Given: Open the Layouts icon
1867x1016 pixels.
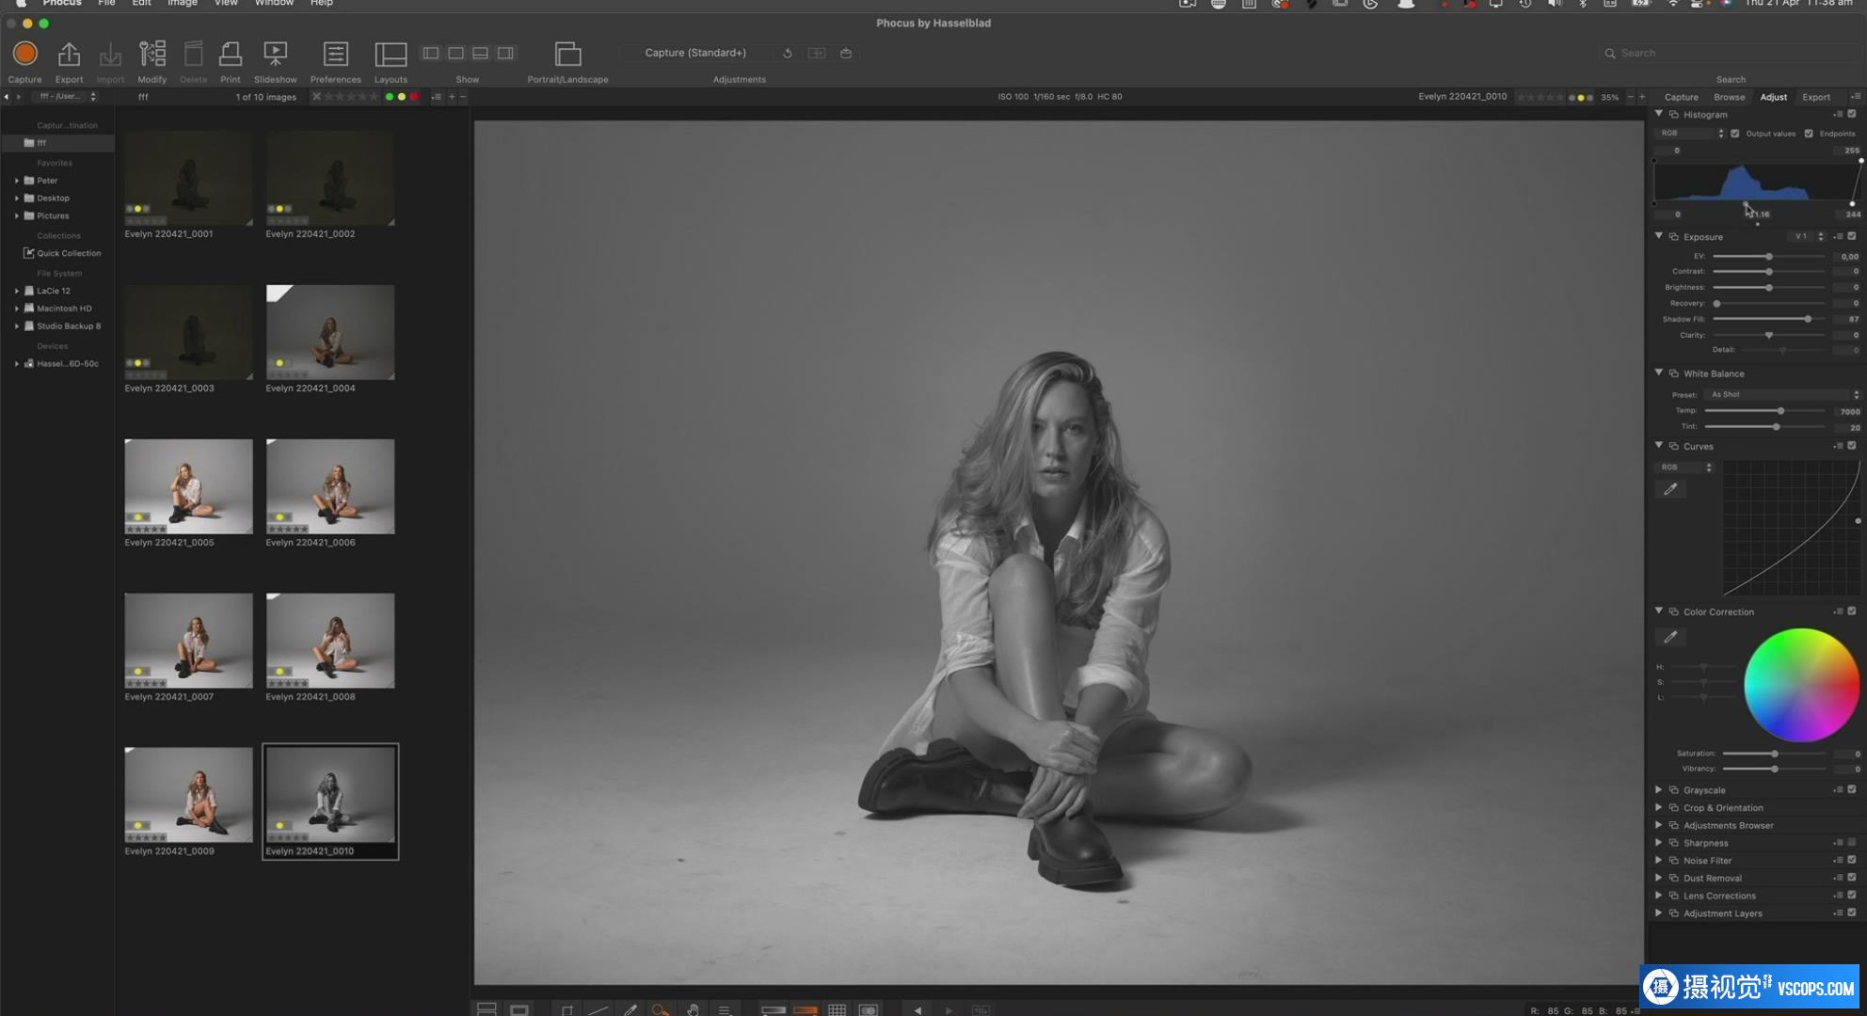Looking at the screenshot, I should [391, 55].
